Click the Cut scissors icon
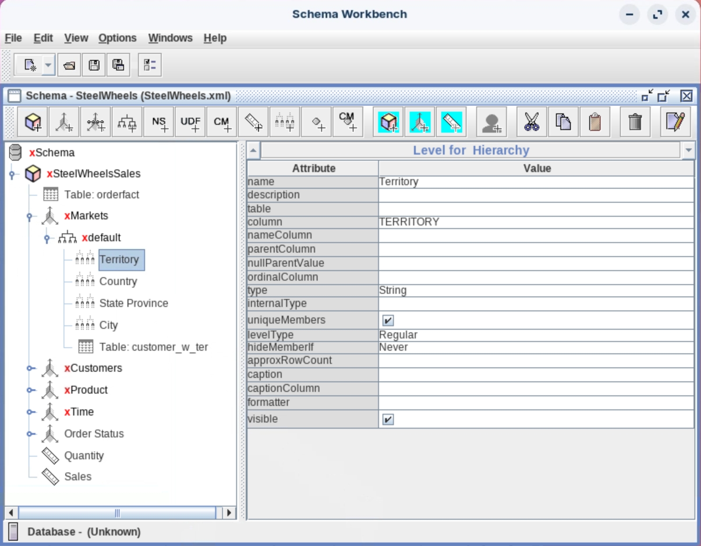This screenshot has width=701, height=546. click(531, 122)
